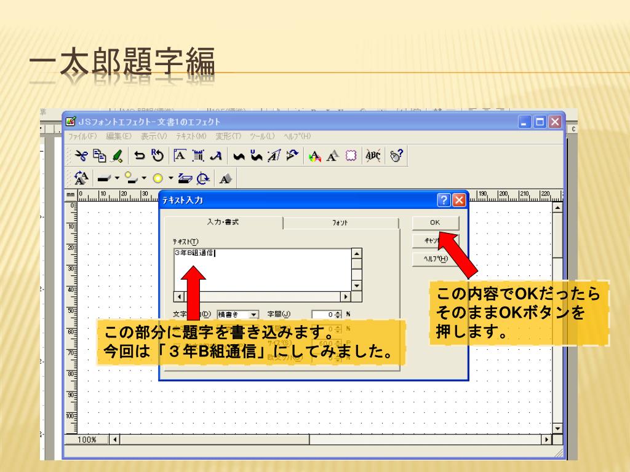Click the text shadow A icon
The height and width of the screenshot is (472, 630).
333,155
